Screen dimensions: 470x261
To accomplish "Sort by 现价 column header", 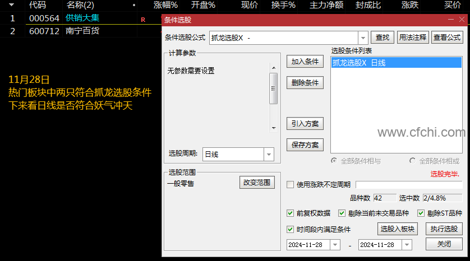I will point(250,5).
